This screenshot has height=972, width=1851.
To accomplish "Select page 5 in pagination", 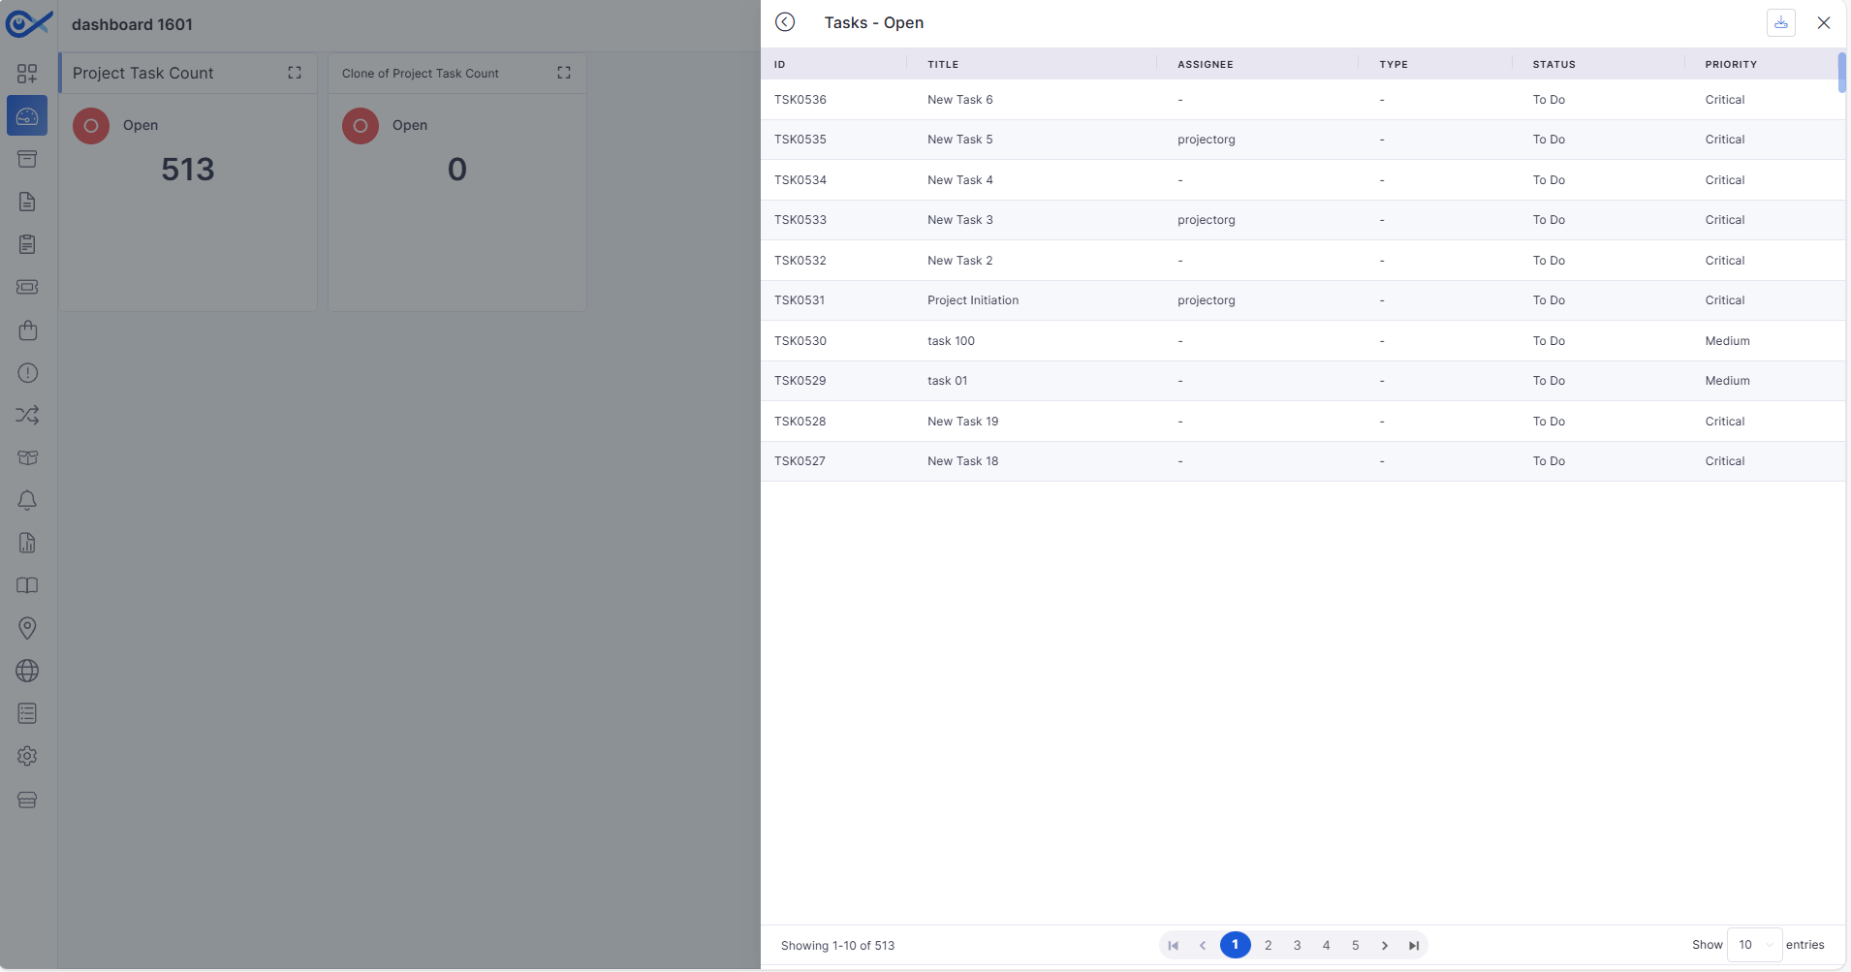I will pos(1355,945).
